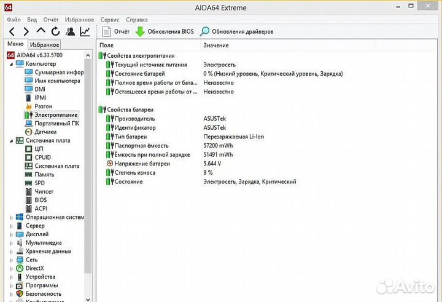
Task: Open Суммарная информация in the tree
Action: point(55,73)
